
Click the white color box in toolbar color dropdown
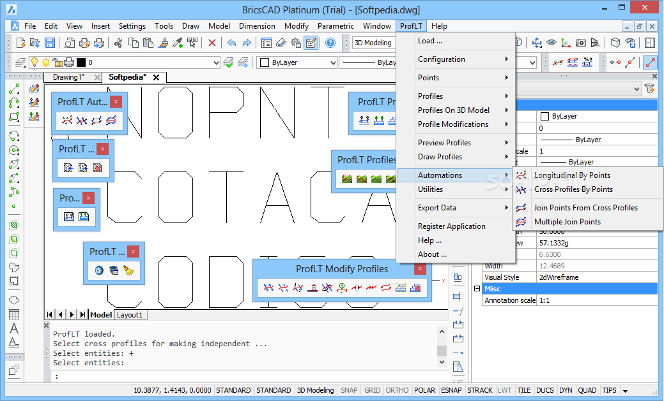point(265,62)
